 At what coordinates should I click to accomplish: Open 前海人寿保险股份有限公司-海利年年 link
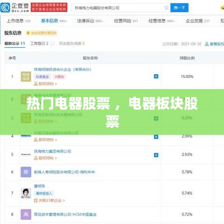[x=64, y=172]
